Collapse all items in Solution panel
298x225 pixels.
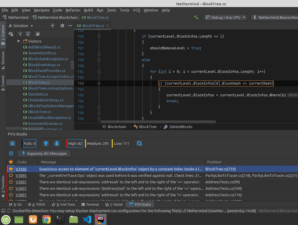(53, 26)
